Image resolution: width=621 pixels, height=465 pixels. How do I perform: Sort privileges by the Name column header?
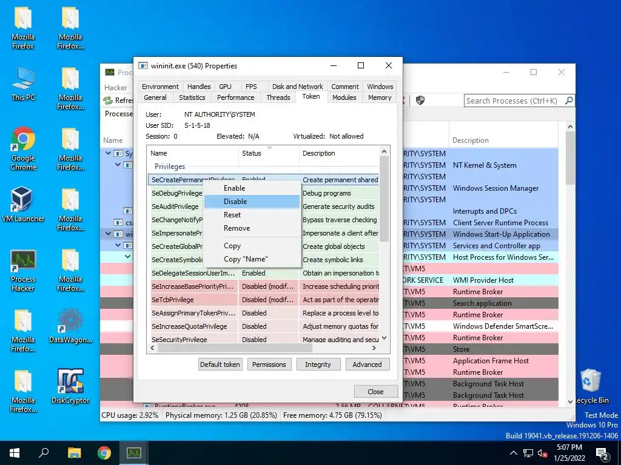coord(193,153)
